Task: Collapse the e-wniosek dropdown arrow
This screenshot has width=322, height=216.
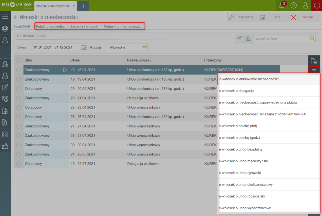Action: (314, 70)
